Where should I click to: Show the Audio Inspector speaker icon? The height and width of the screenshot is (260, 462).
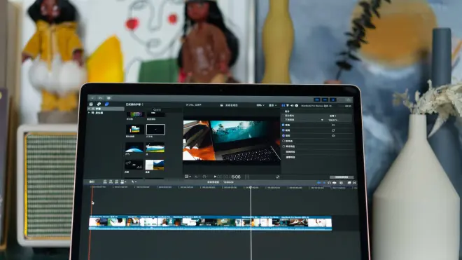pyautogui.click(x=292, y=105)
